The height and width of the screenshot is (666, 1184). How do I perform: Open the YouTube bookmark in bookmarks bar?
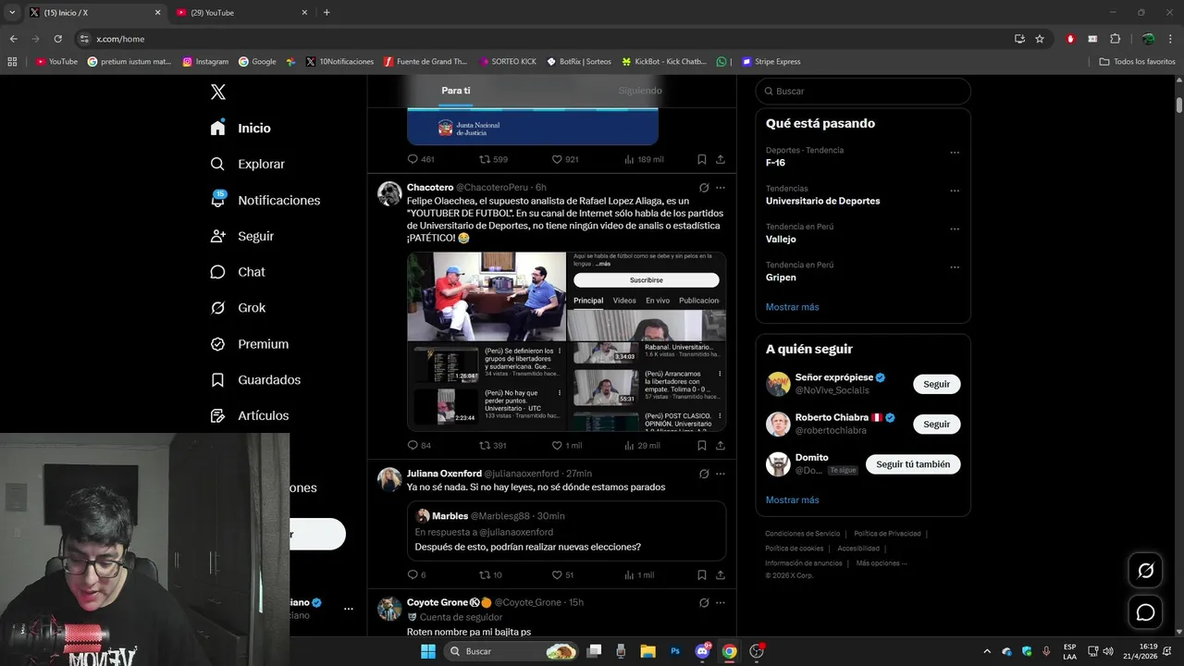click(x=56, y=62)
